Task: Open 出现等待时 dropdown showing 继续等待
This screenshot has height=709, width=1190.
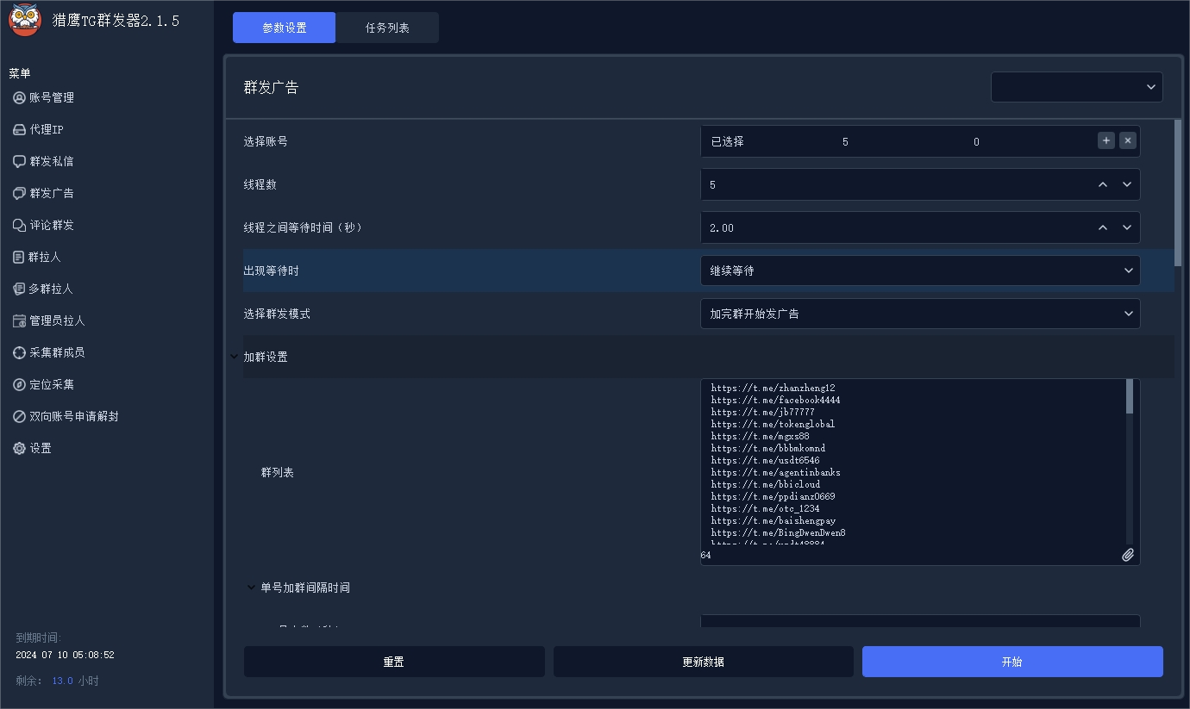Action: tap(920, 271)
